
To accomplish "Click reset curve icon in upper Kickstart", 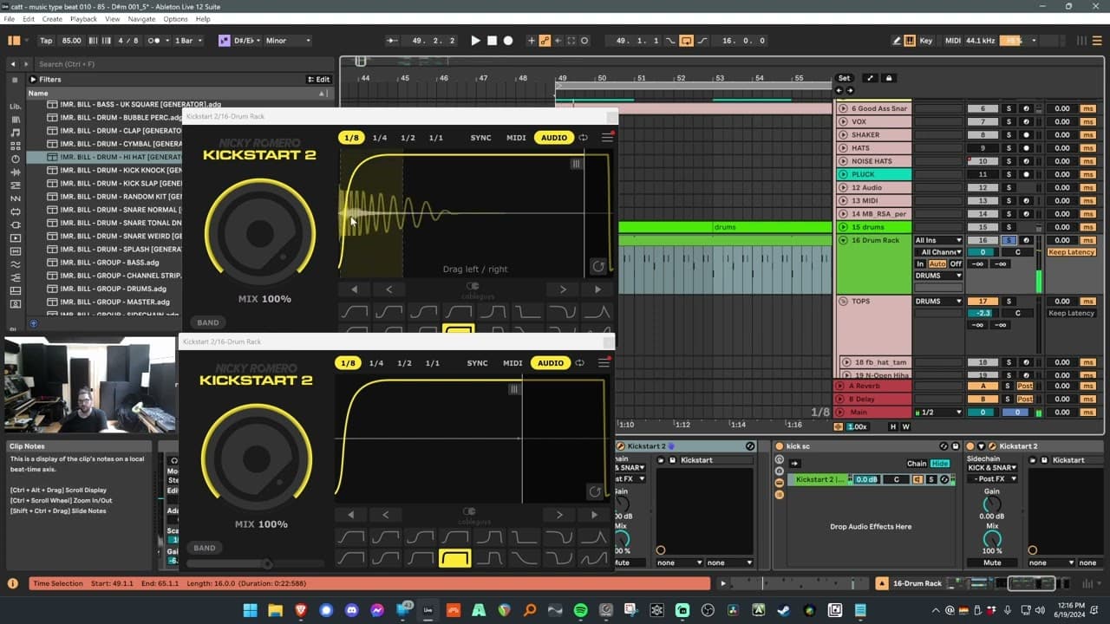I will click(597, 267).
